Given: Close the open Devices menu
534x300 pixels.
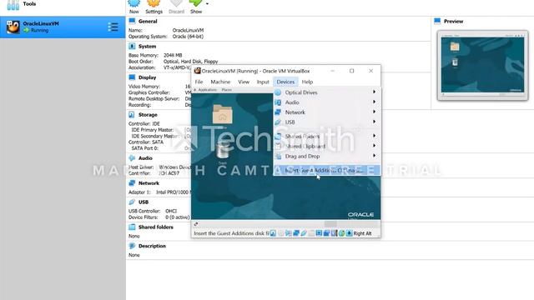Looking at the screenshot, I should (285, 82).
